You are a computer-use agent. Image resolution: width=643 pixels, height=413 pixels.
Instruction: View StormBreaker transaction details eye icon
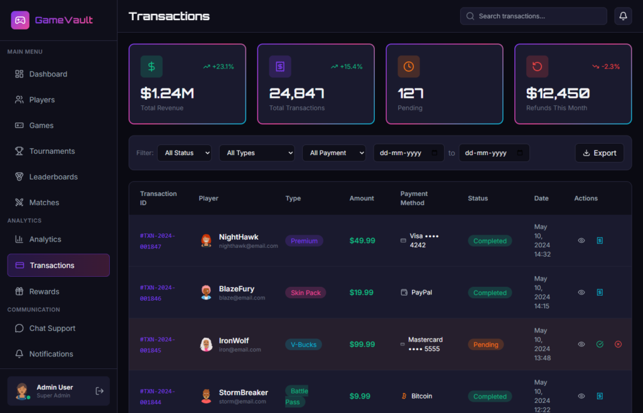[581, 396]
